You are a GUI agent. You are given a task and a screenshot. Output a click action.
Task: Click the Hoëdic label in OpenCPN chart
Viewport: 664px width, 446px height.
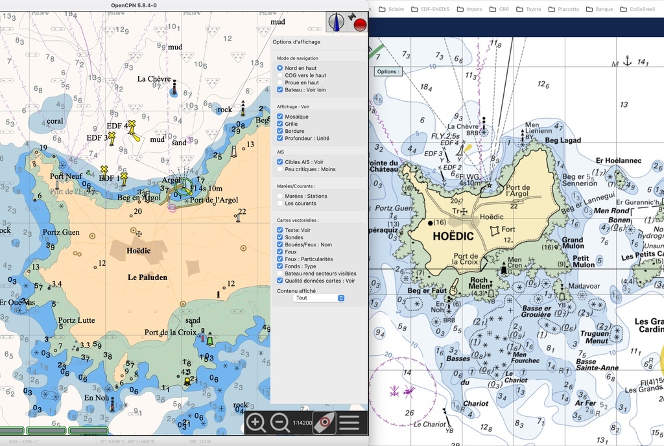(x=139, y=250)
